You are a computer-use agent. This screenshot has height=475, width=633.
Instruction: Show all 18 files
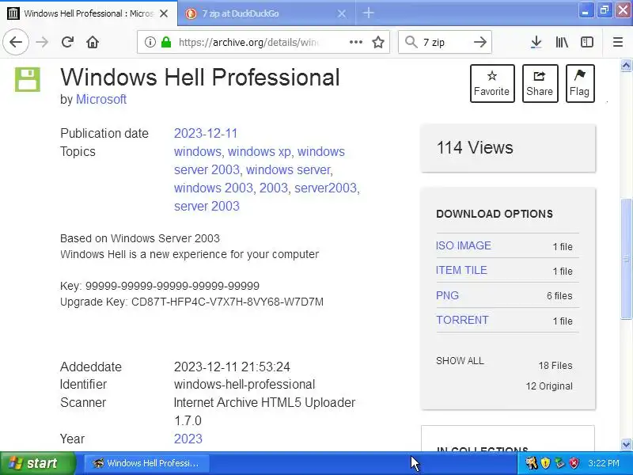pos(460,361)
